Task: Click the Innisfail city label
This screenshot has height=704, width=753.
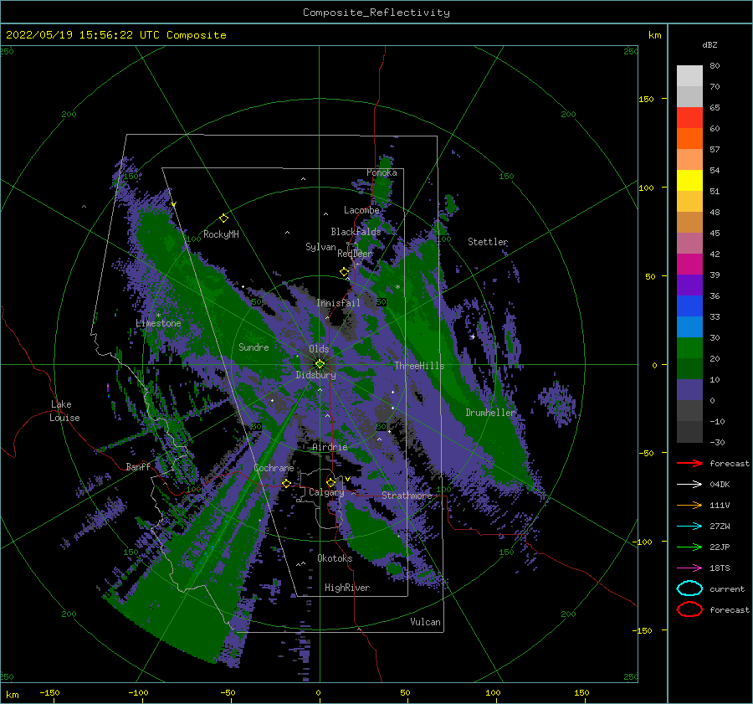Action: pos(338,303)
